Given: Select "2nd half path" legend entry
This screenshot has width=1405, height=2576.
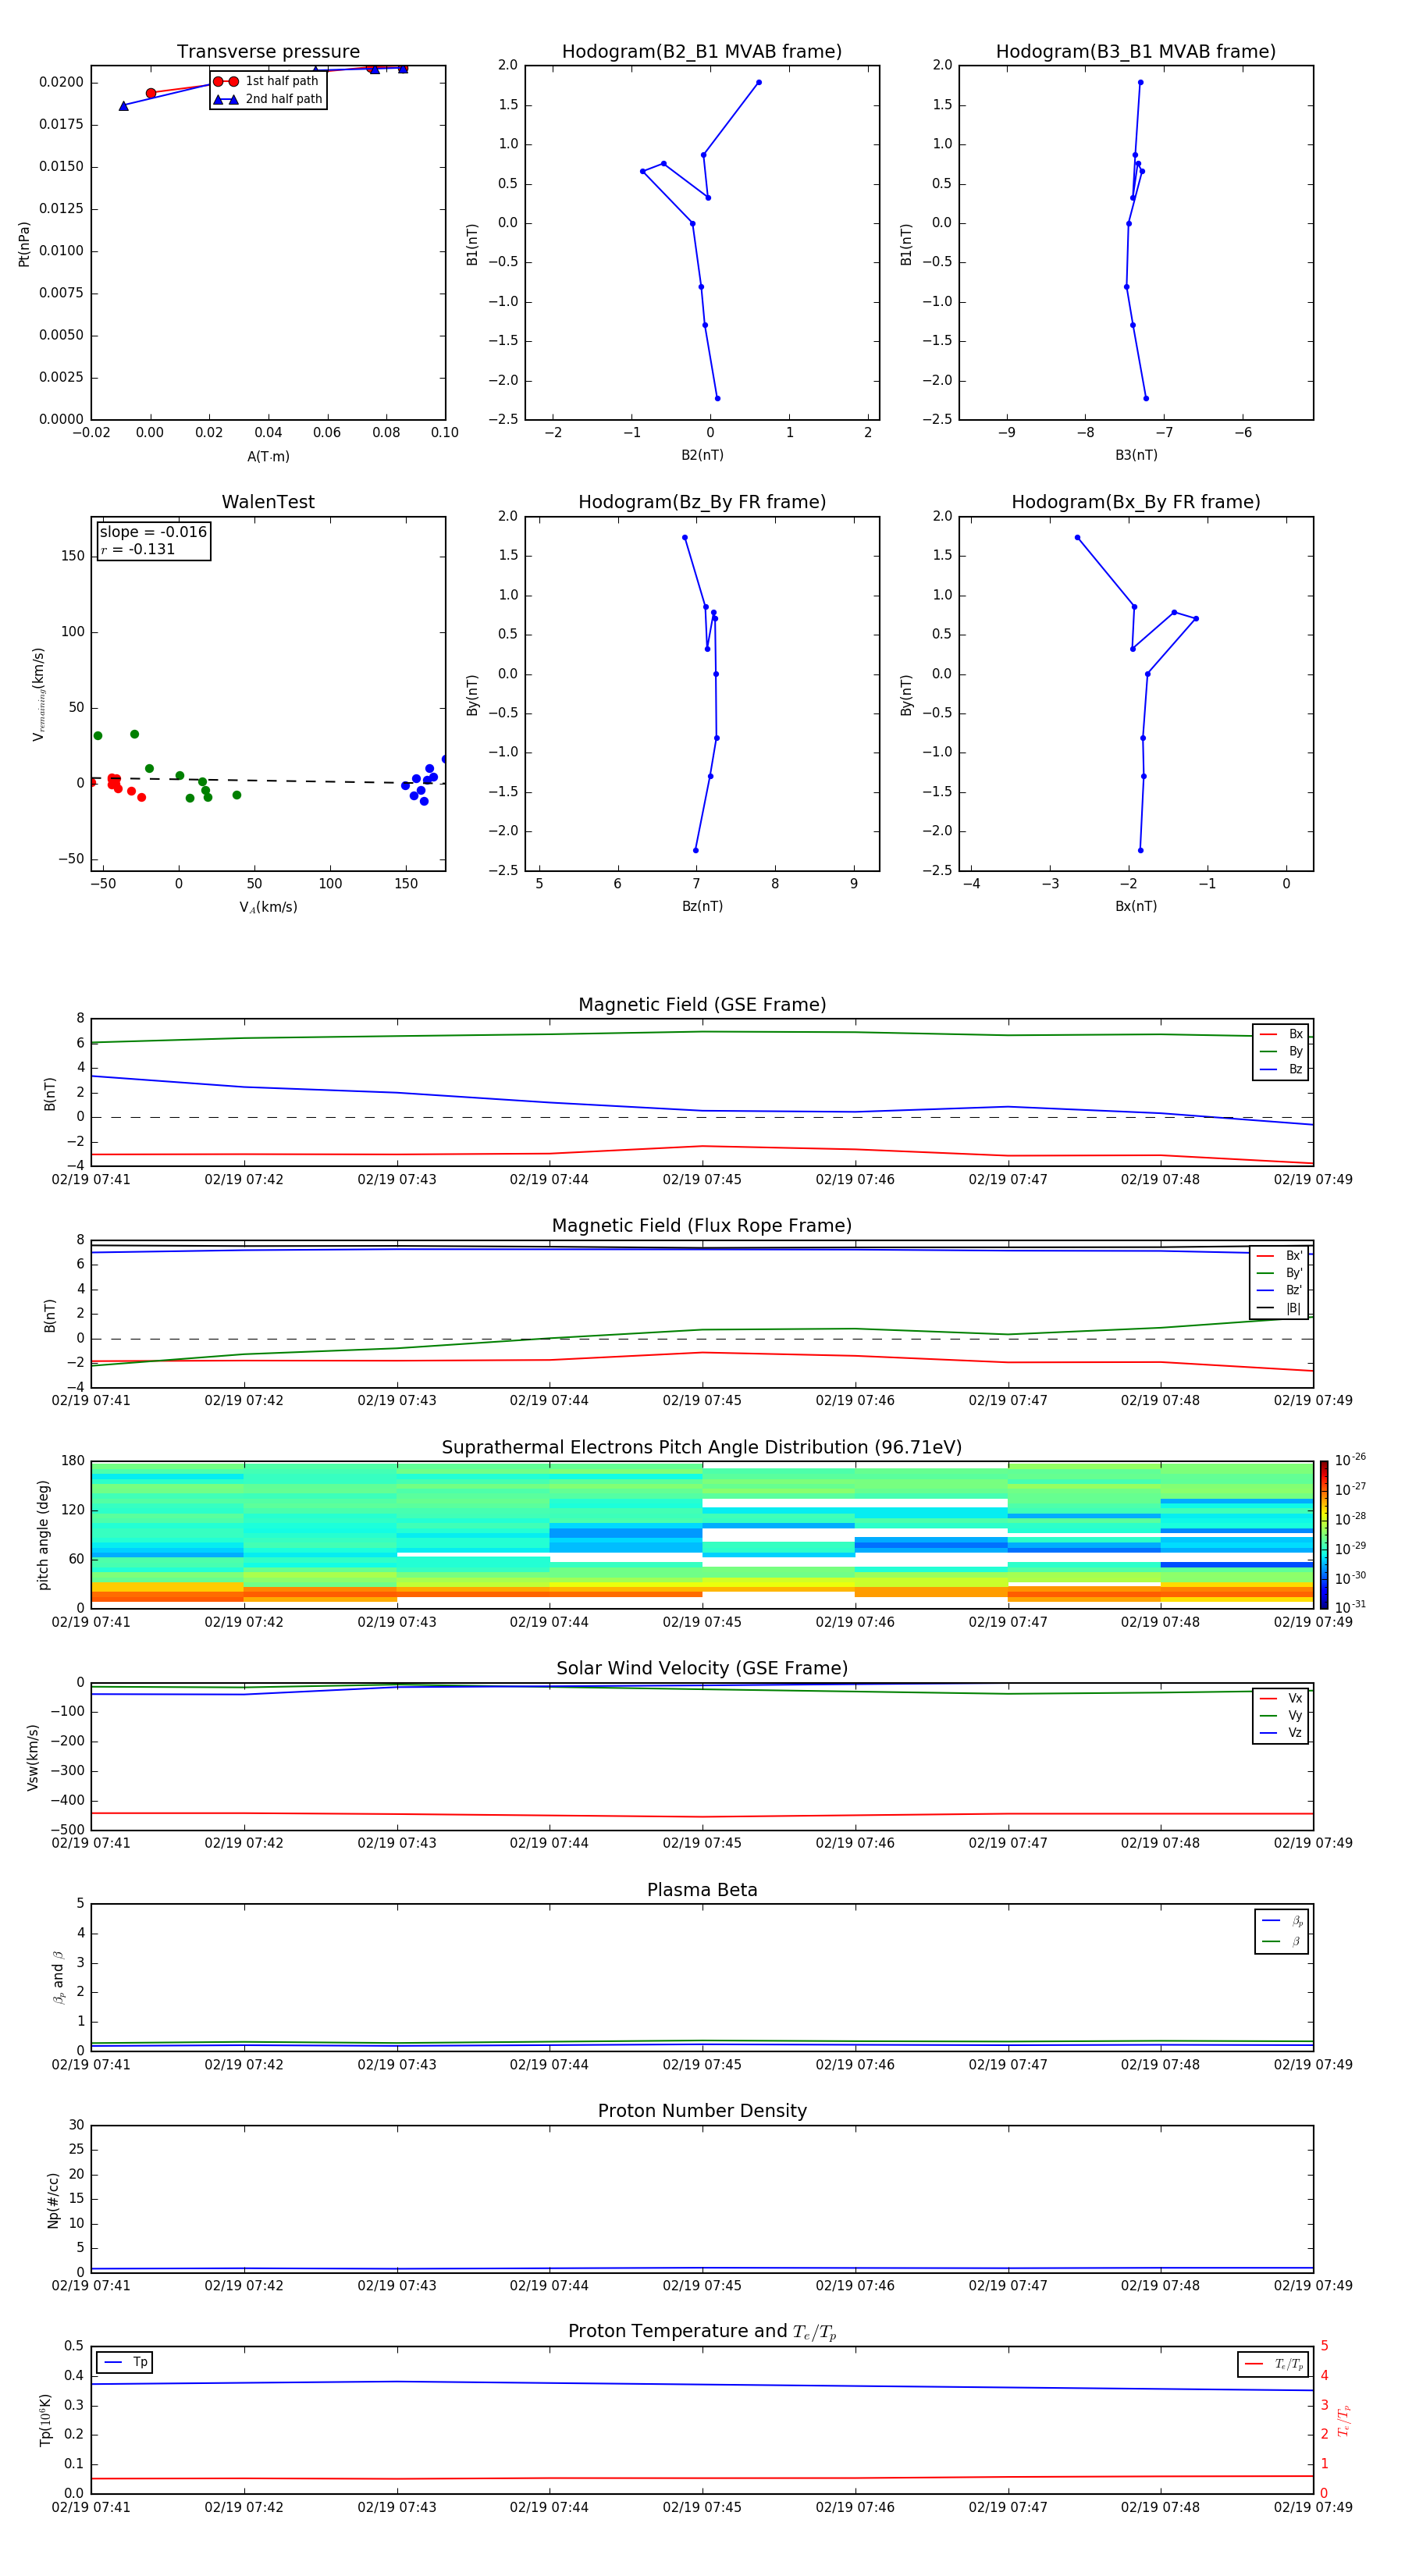Looking at the screenshot, I should pos(268,99).
